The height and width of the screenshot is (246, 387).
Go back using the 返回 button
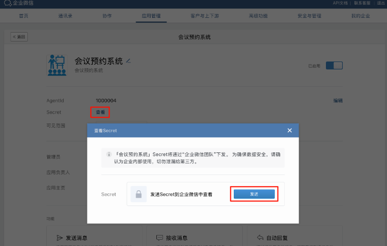19,37
